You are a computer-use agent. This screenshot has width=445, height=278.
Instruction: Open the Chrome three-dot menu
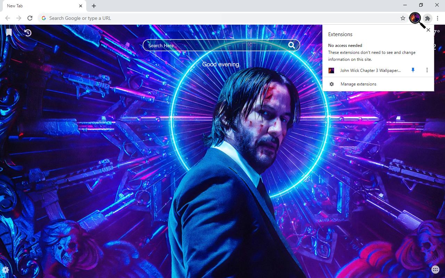click(x=438, y=18)
